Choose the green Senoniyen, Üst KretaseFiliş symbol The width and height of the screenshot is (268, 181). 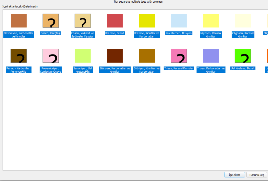pyautogui.click(x=83, y=56)
